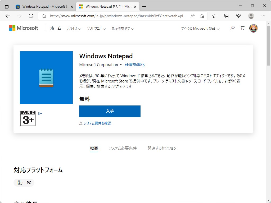Reload the current page
This screenshot has width=271, height=203.
[31, 16]
